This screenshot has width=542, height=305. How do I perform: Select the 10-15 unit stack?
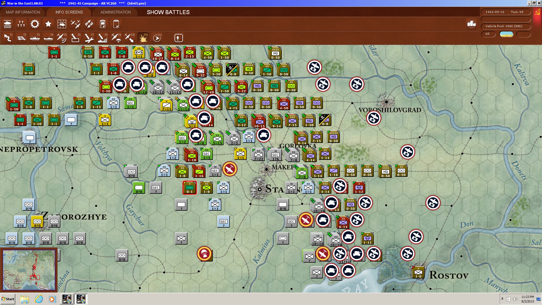(259, 122)
